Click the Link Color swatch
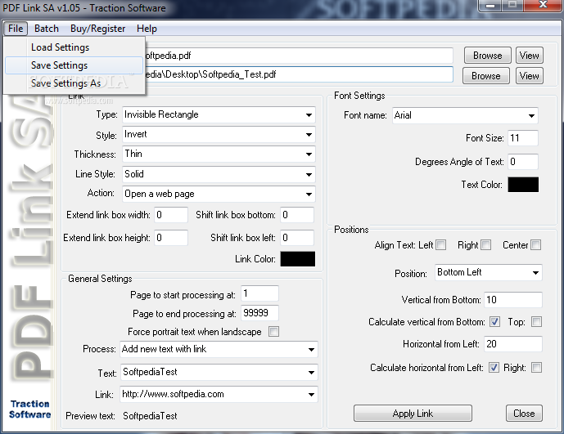The image size is (564, 434). tap(297, 259)
